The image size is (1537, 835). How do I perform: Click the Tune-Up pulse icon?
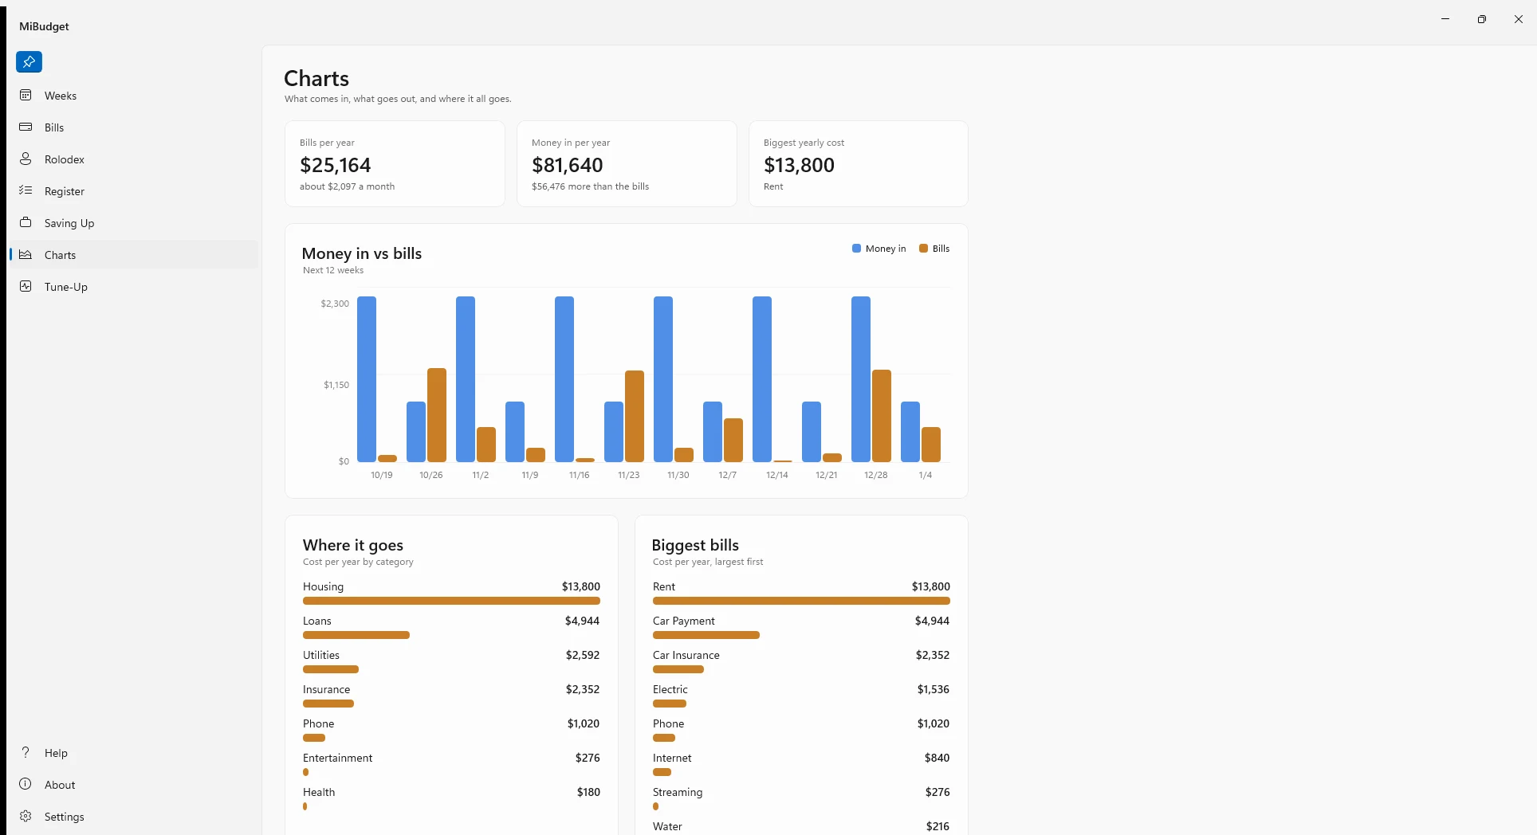coord(26,286)
